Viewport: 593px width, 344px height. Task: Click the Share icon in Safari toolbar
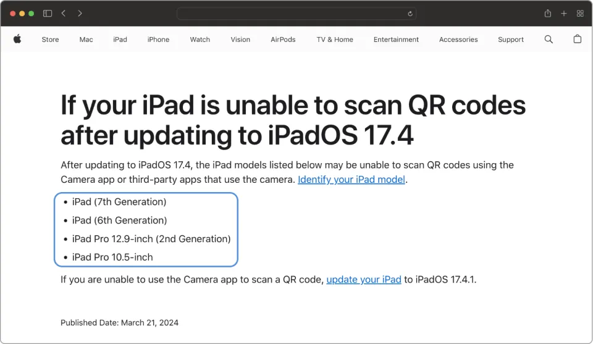pos(547,13)
